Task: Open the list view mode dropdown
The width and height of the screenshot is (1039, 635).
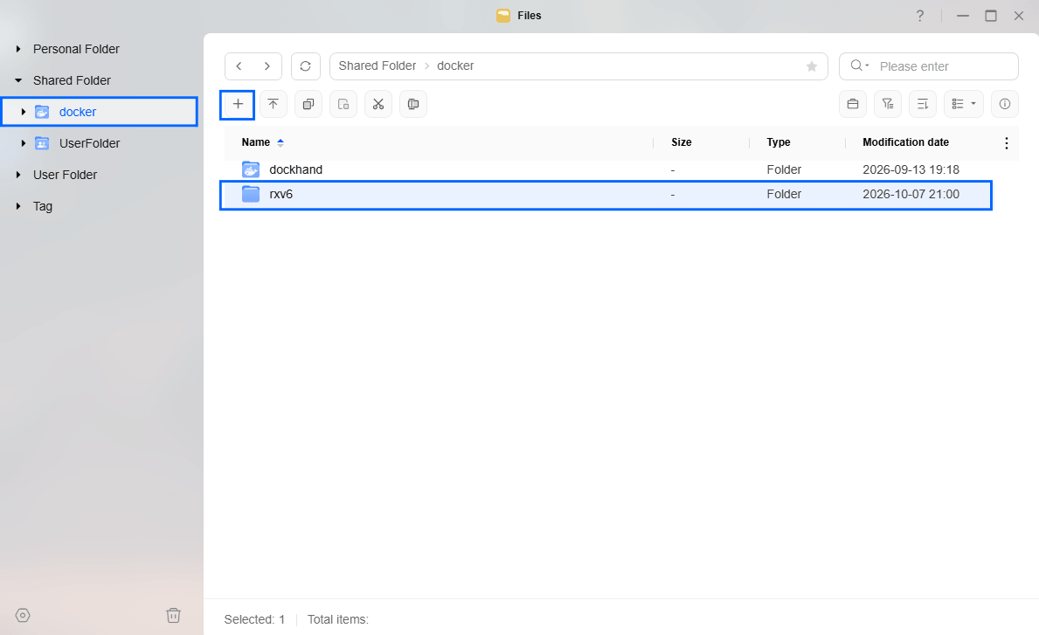Action: tap(964, 104)
